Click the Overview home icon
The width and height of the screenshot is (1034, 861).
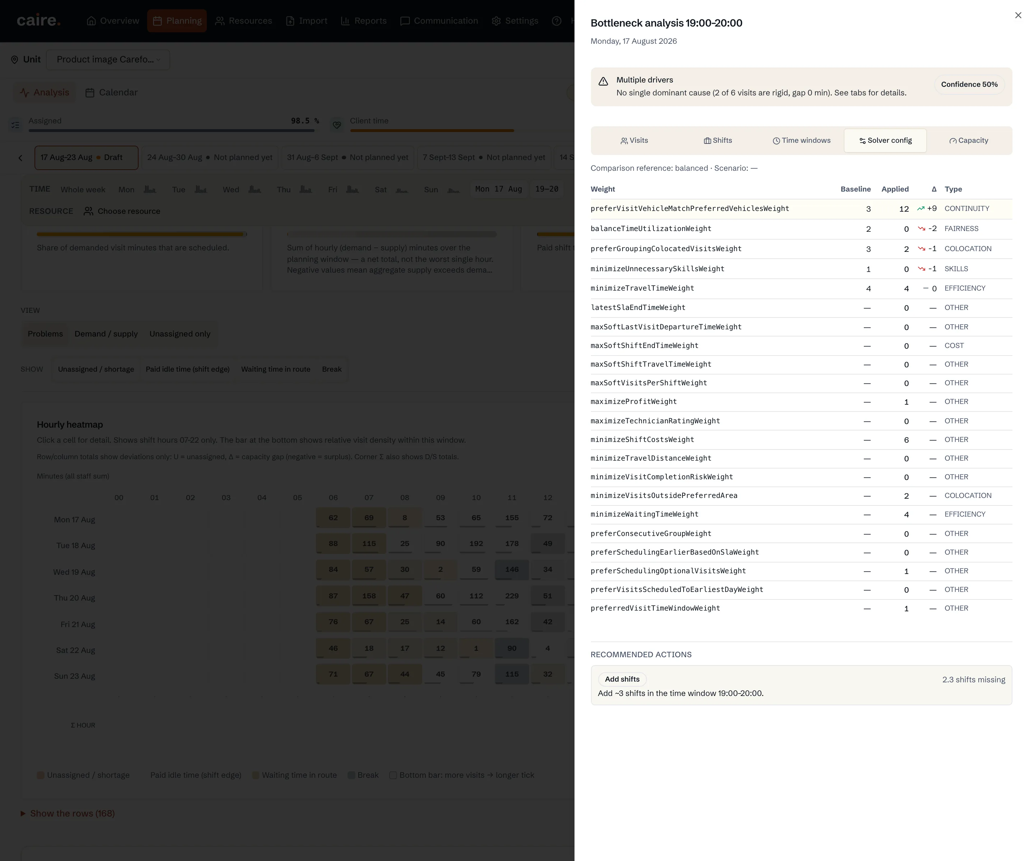pyautogui.click(x=91, y=21)
